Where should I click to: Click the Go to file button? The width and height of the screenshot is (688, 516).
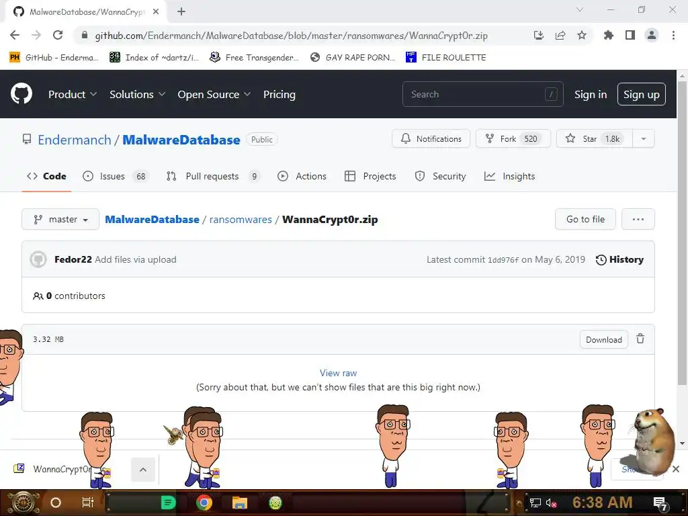[x=585, y=219]
